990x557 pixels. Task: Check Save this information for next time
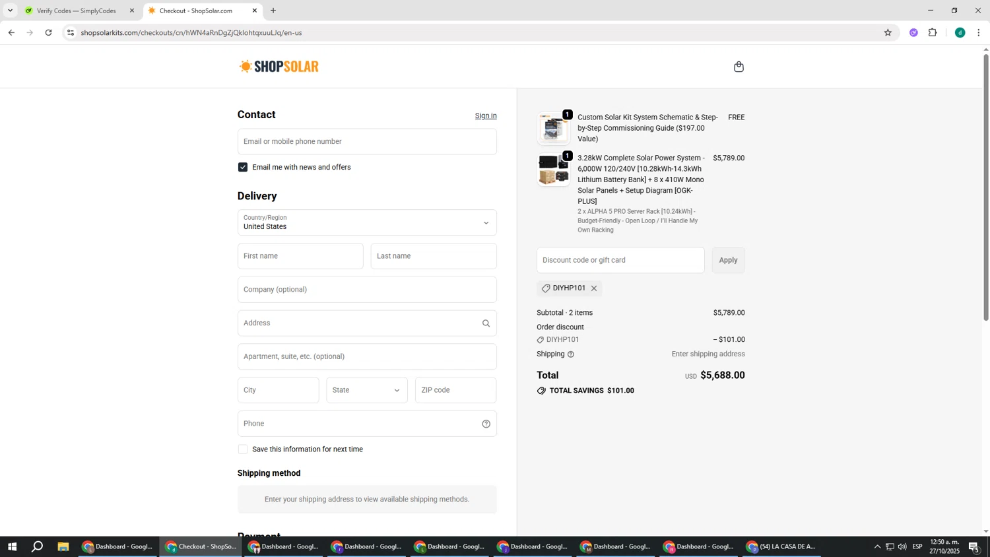pyautogui.click(x=243, y=449)
